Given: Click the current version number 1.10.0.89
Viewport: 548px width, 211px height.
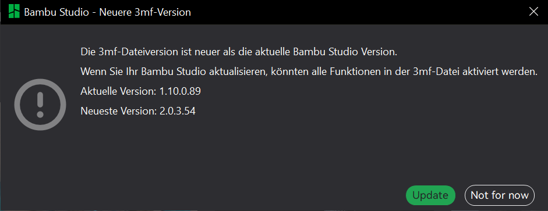Looking at the screenshot, I should pyautogui.click(x=180, y=92).
